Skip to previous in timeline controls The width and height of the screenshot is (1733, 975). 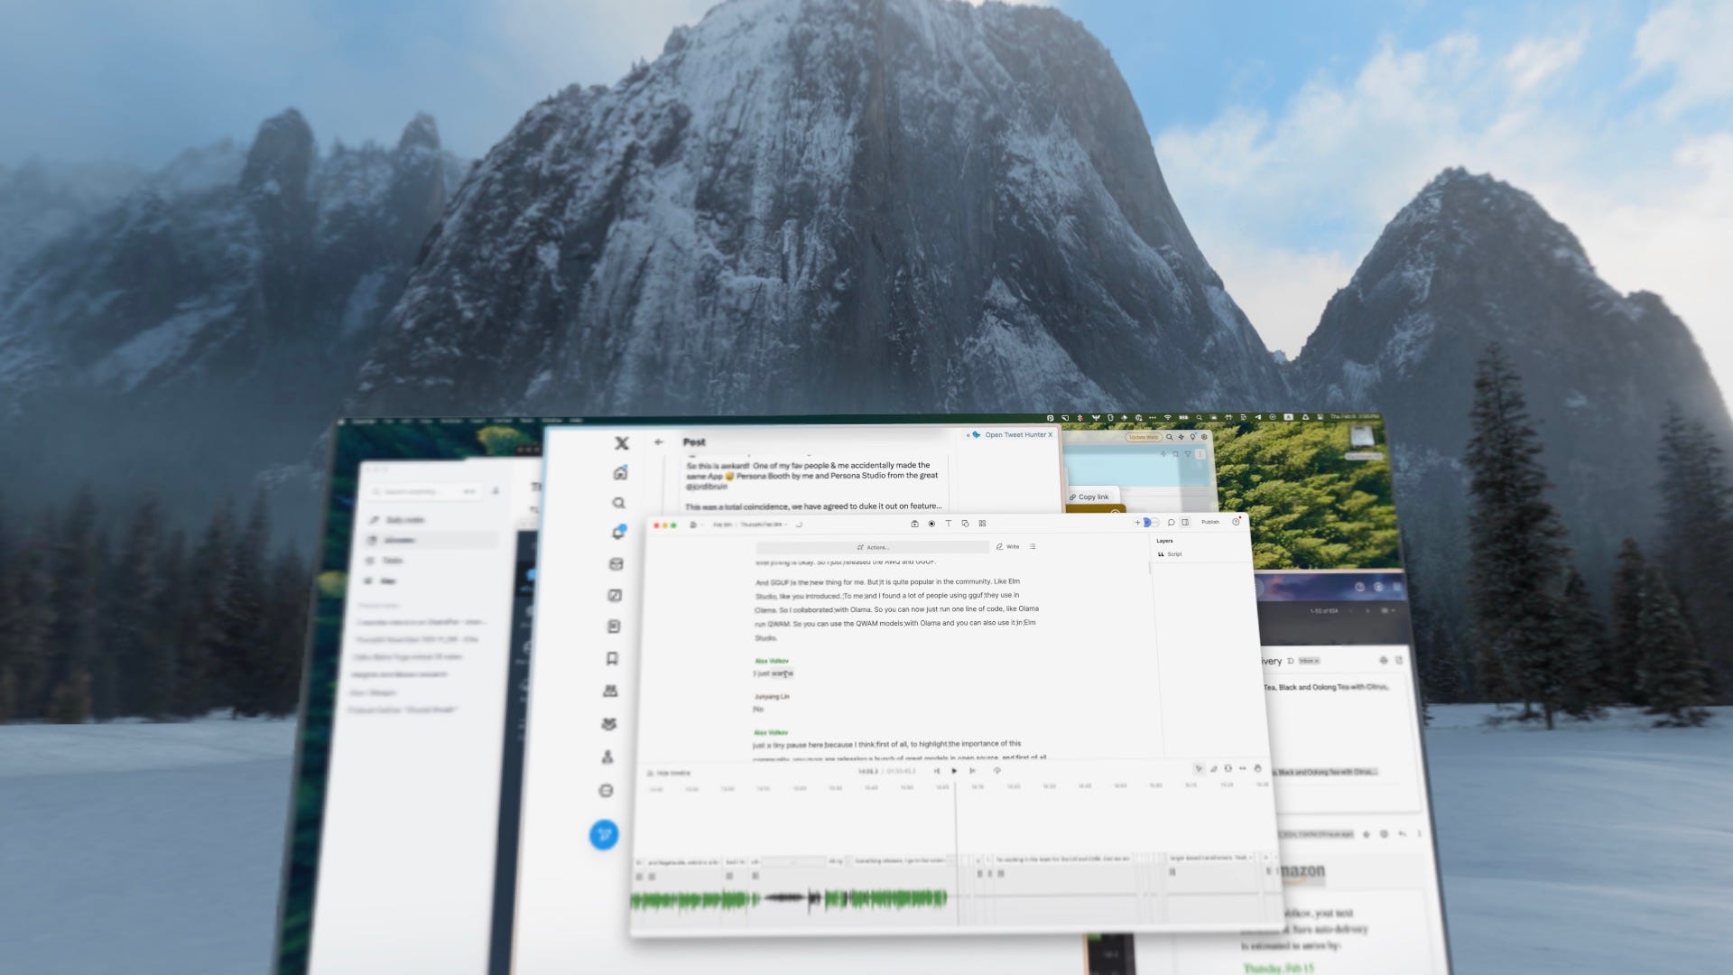pos(937,771)
